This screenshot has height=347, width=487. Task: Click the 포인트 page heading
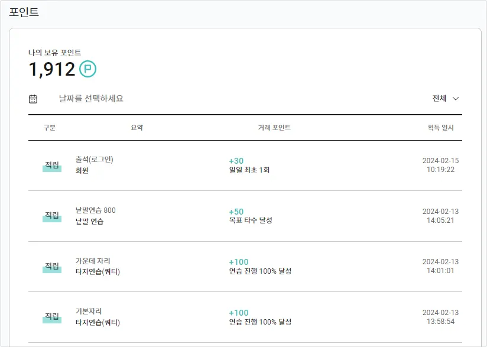click(x=24, y=12)
